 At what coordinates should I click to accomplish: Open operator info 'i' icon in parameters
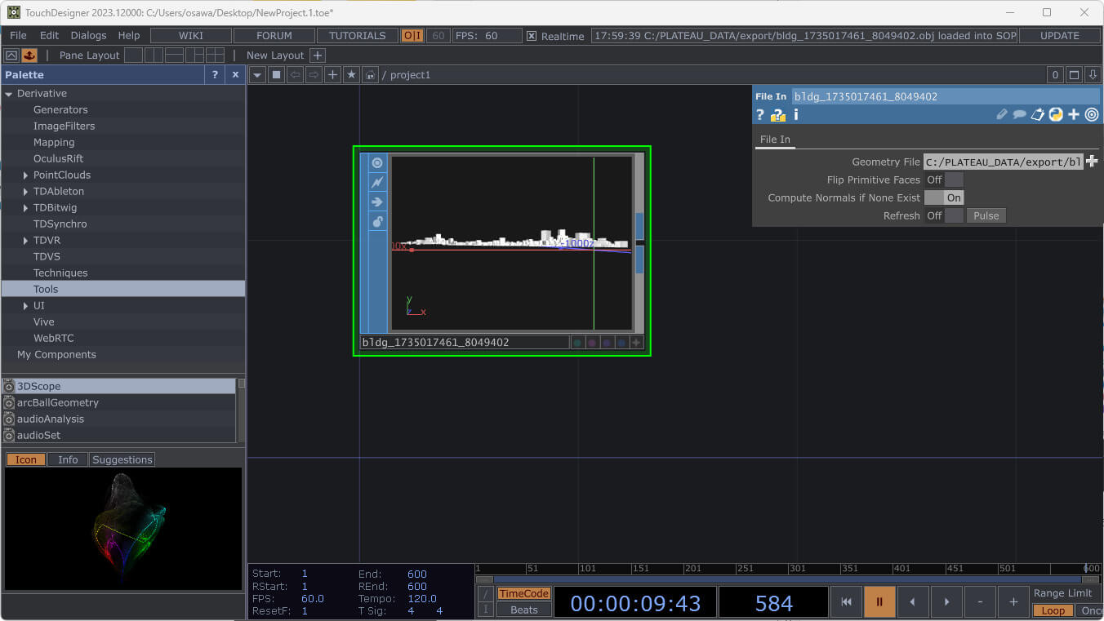click(796, 115)
